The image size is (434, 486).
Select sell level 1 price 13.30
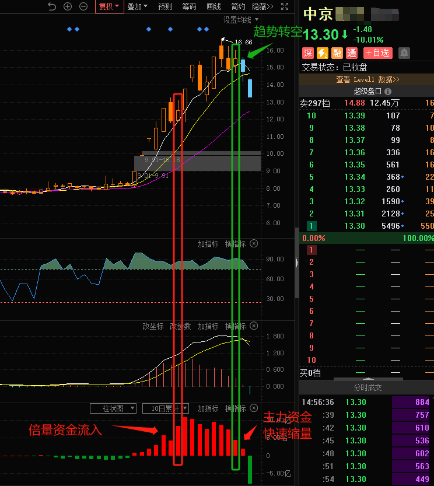pos(355,226)
